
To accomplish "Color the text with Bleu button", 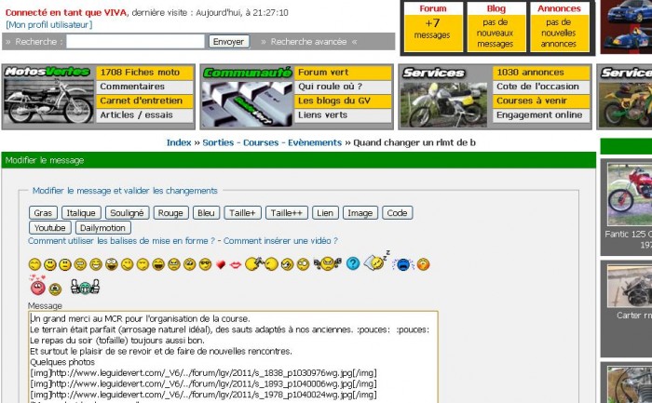I will 206,213.
